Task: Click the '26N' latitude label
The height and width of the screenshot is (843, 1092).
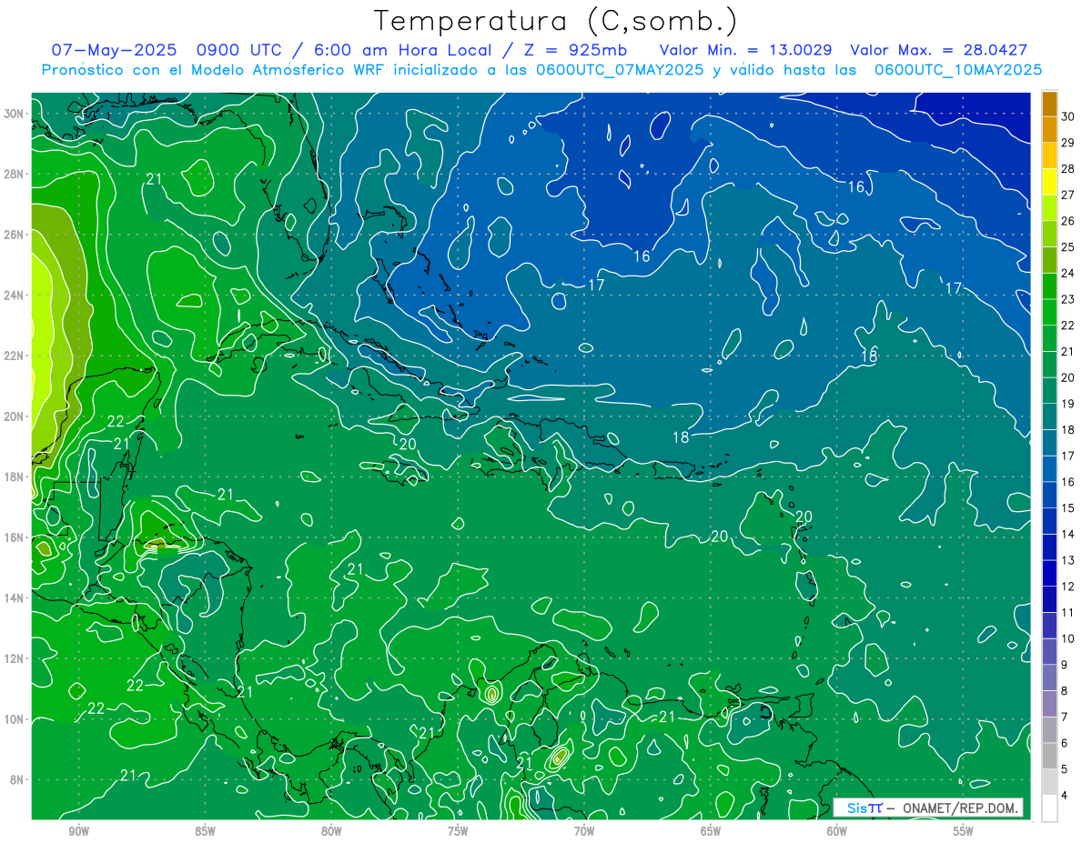Action: (15, 235)
